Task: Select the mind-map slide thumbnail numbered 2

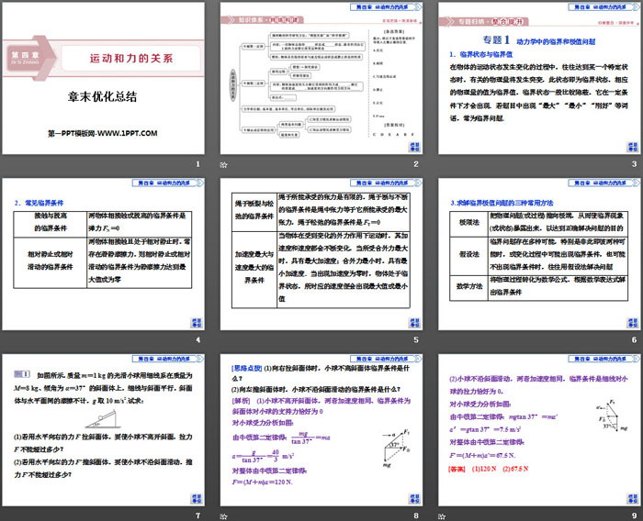Action: tap(321, 78)
